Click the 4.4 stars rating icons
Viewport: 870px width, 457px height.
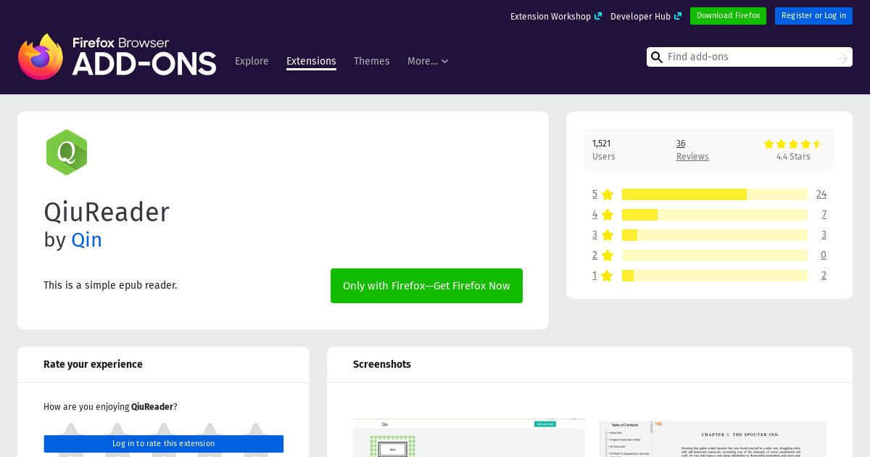click(x=793, y=144)
